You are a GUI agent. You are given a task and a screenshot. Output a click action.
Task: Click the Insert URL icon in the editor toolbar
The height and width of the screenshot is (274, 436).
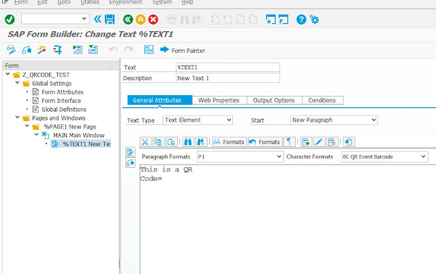point(349,142)
